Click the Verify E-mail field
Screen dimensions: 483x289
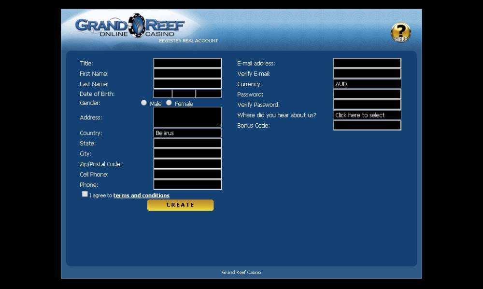pyautogui.click(x=367, y=74)
